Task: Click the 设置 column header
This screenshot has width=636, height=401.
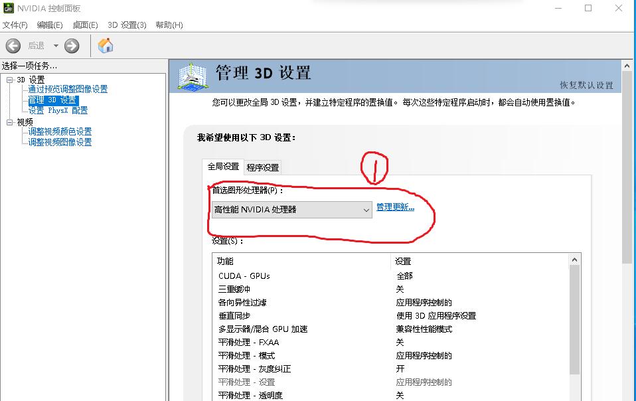Action: coord(479,261)
